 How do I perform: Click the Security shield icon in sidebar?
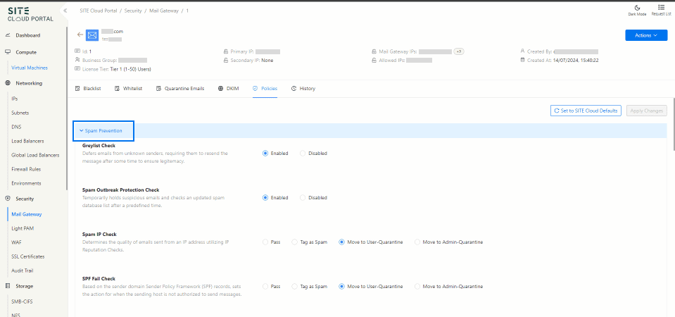8,199
